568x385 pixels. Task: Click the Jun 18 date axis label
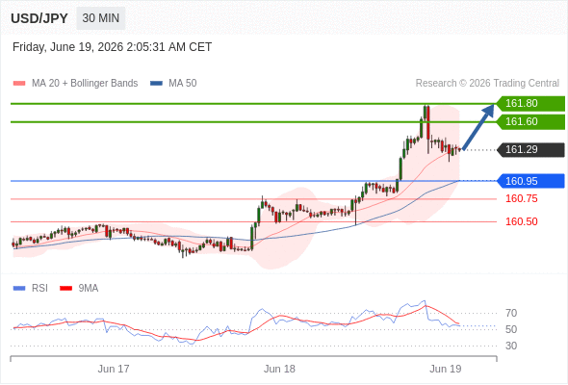click(279, 369)
